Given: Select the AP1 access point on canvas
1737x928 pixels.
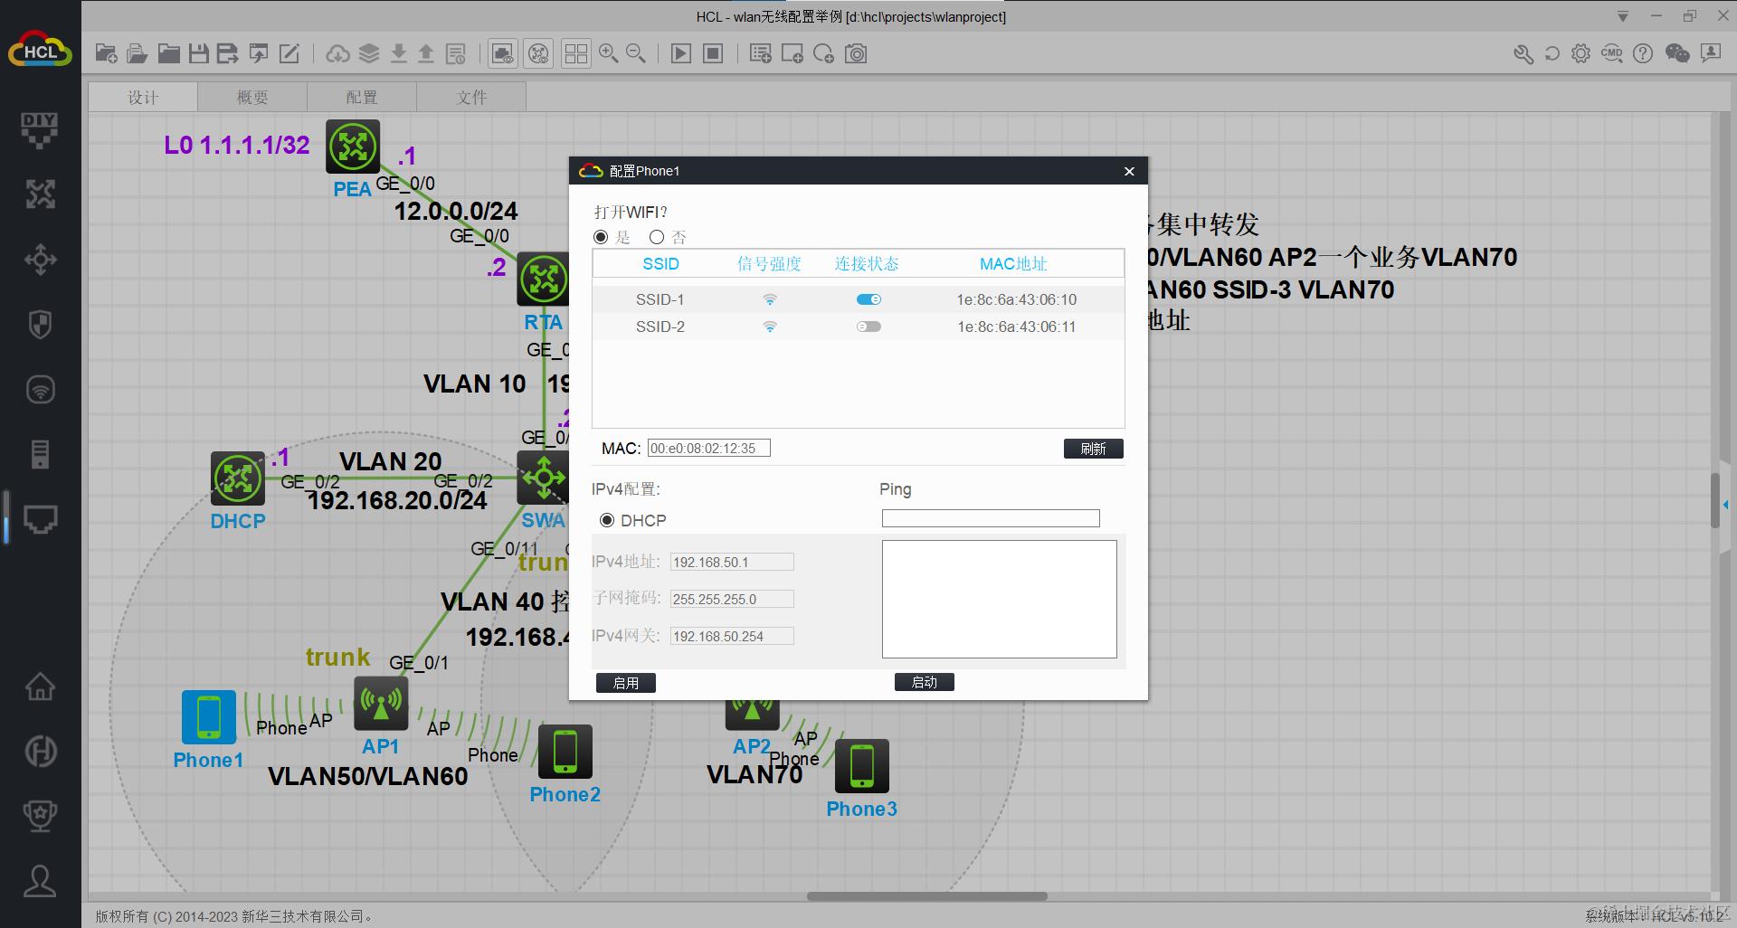Looking at the screenshot, I should click(x=381, y=704).
